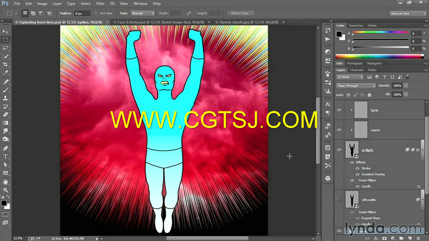429x241 pixels.
Task: Hide the in flight layer
Action: click(339, 149)
